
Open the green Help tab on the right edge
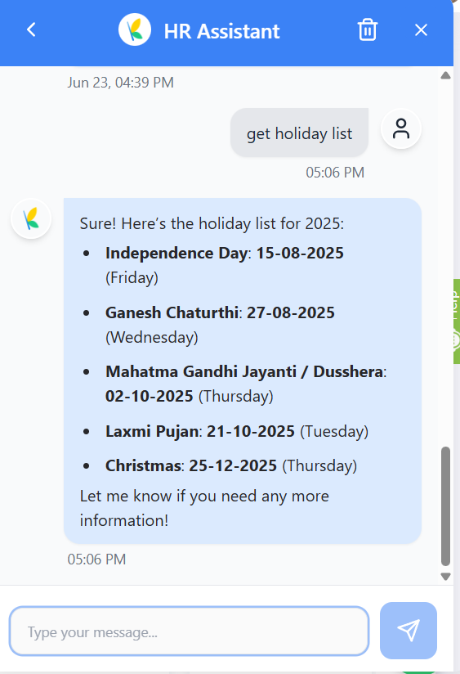click(x=456, y=321)
